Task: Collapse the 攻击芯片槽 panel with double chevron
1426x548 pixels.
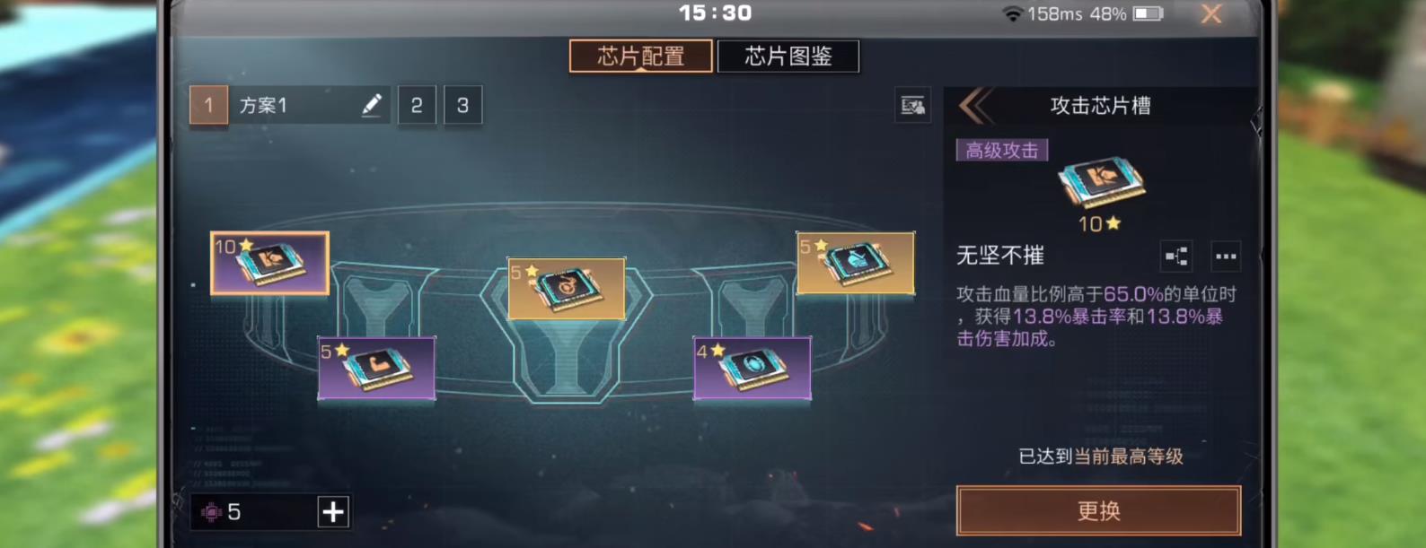Action: tap(976, 106)
